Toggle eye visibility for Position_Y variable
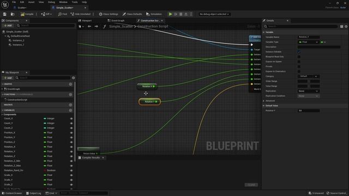349x196 pixels. pos(71,137)
